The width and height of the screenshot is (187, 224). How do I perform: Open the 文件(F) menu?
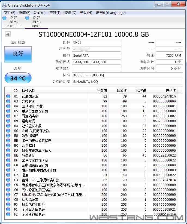pos(10,13)
